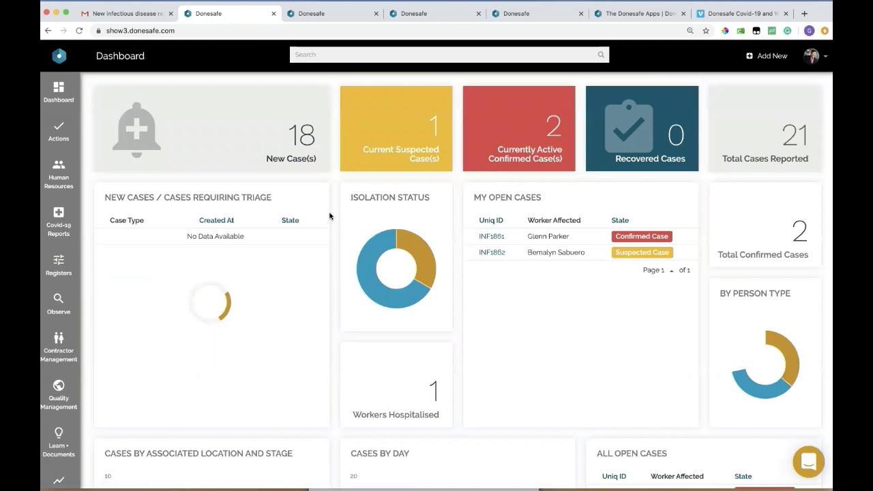This screenshot has width=873, height=491.
Task: Open case INF1862 link
Action: point(492,252)
